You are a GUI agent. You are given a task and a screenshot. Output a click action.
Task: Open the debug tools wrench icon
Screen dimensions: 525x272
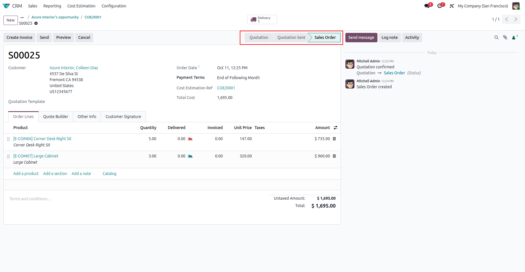click(452, 6)
